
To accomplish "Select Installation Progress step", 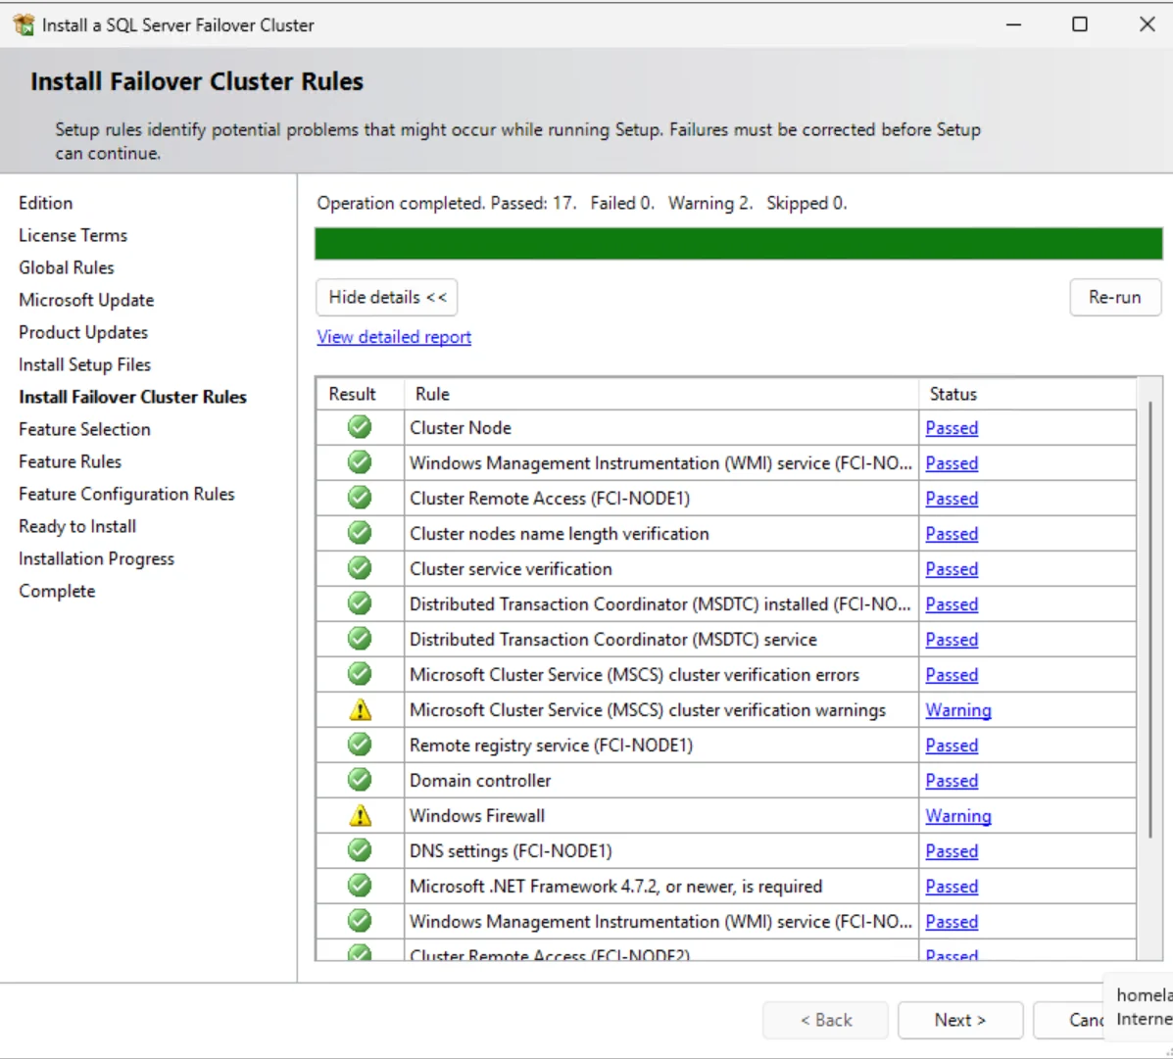I will (x=96, y=558).
